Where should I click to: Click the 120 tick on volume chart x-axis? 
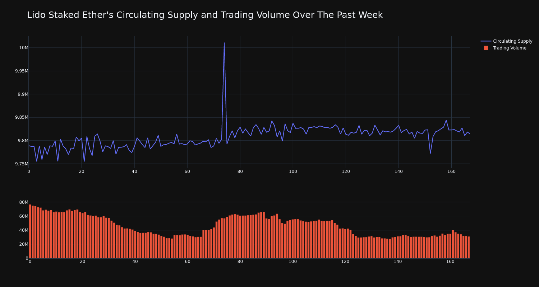pos(345,262)
